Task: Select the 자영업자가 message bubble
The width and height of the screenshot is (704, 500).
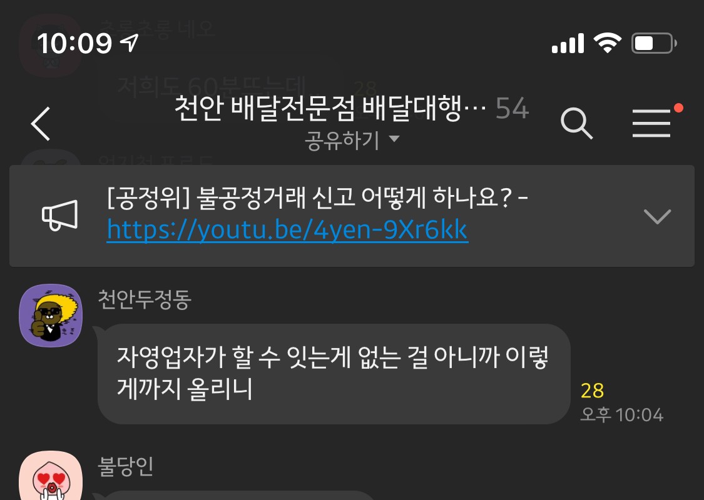Action: (x=334, y=374)
